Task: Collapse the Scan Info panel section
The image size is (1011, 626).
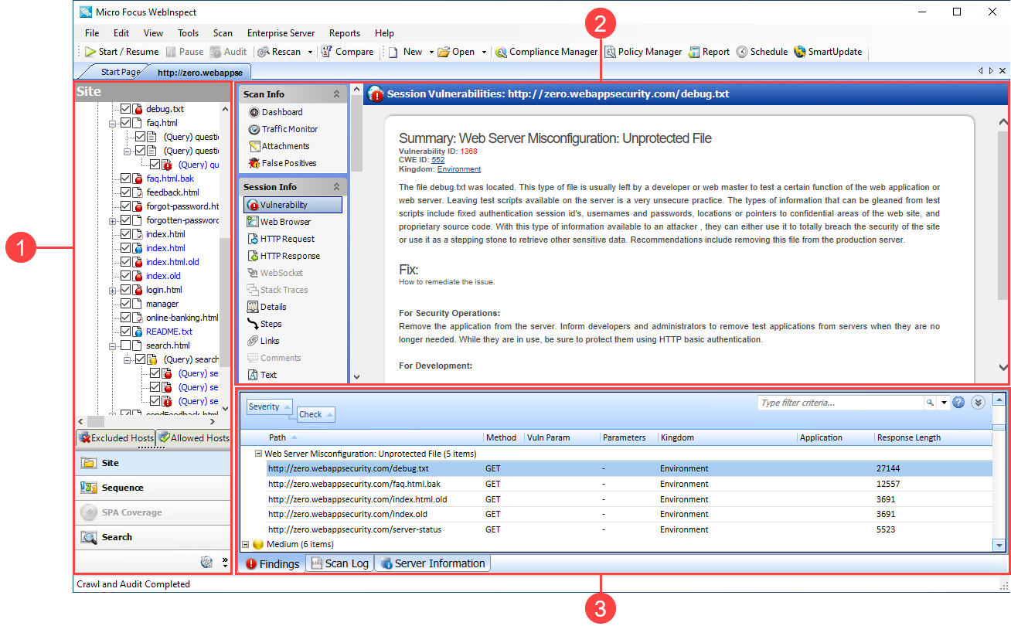Action: (336, 94)
